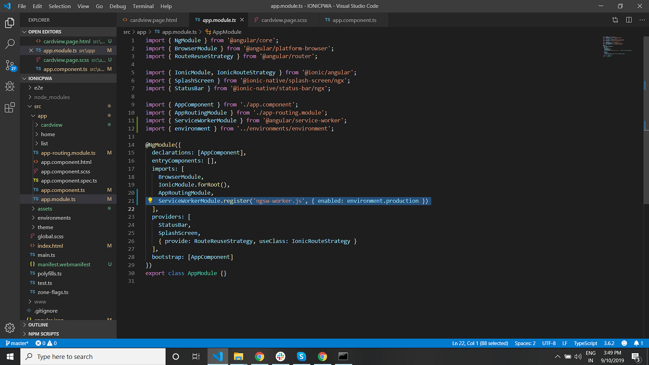Image resolution: width=649 pixels, height=365 pixels.
Task: Close app.module.ts in Open Editors list
Action: pyautogui.click(x=31, y=50)
